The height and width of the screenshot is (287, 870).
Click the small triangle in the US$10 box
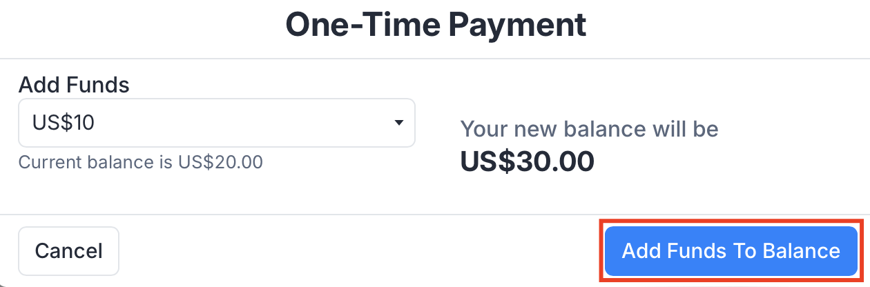point(398,123)
